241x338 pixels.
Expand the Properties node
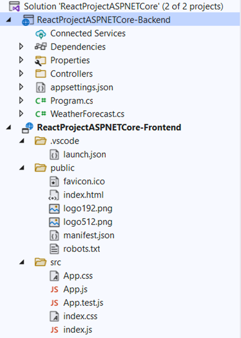click(21, 60)
